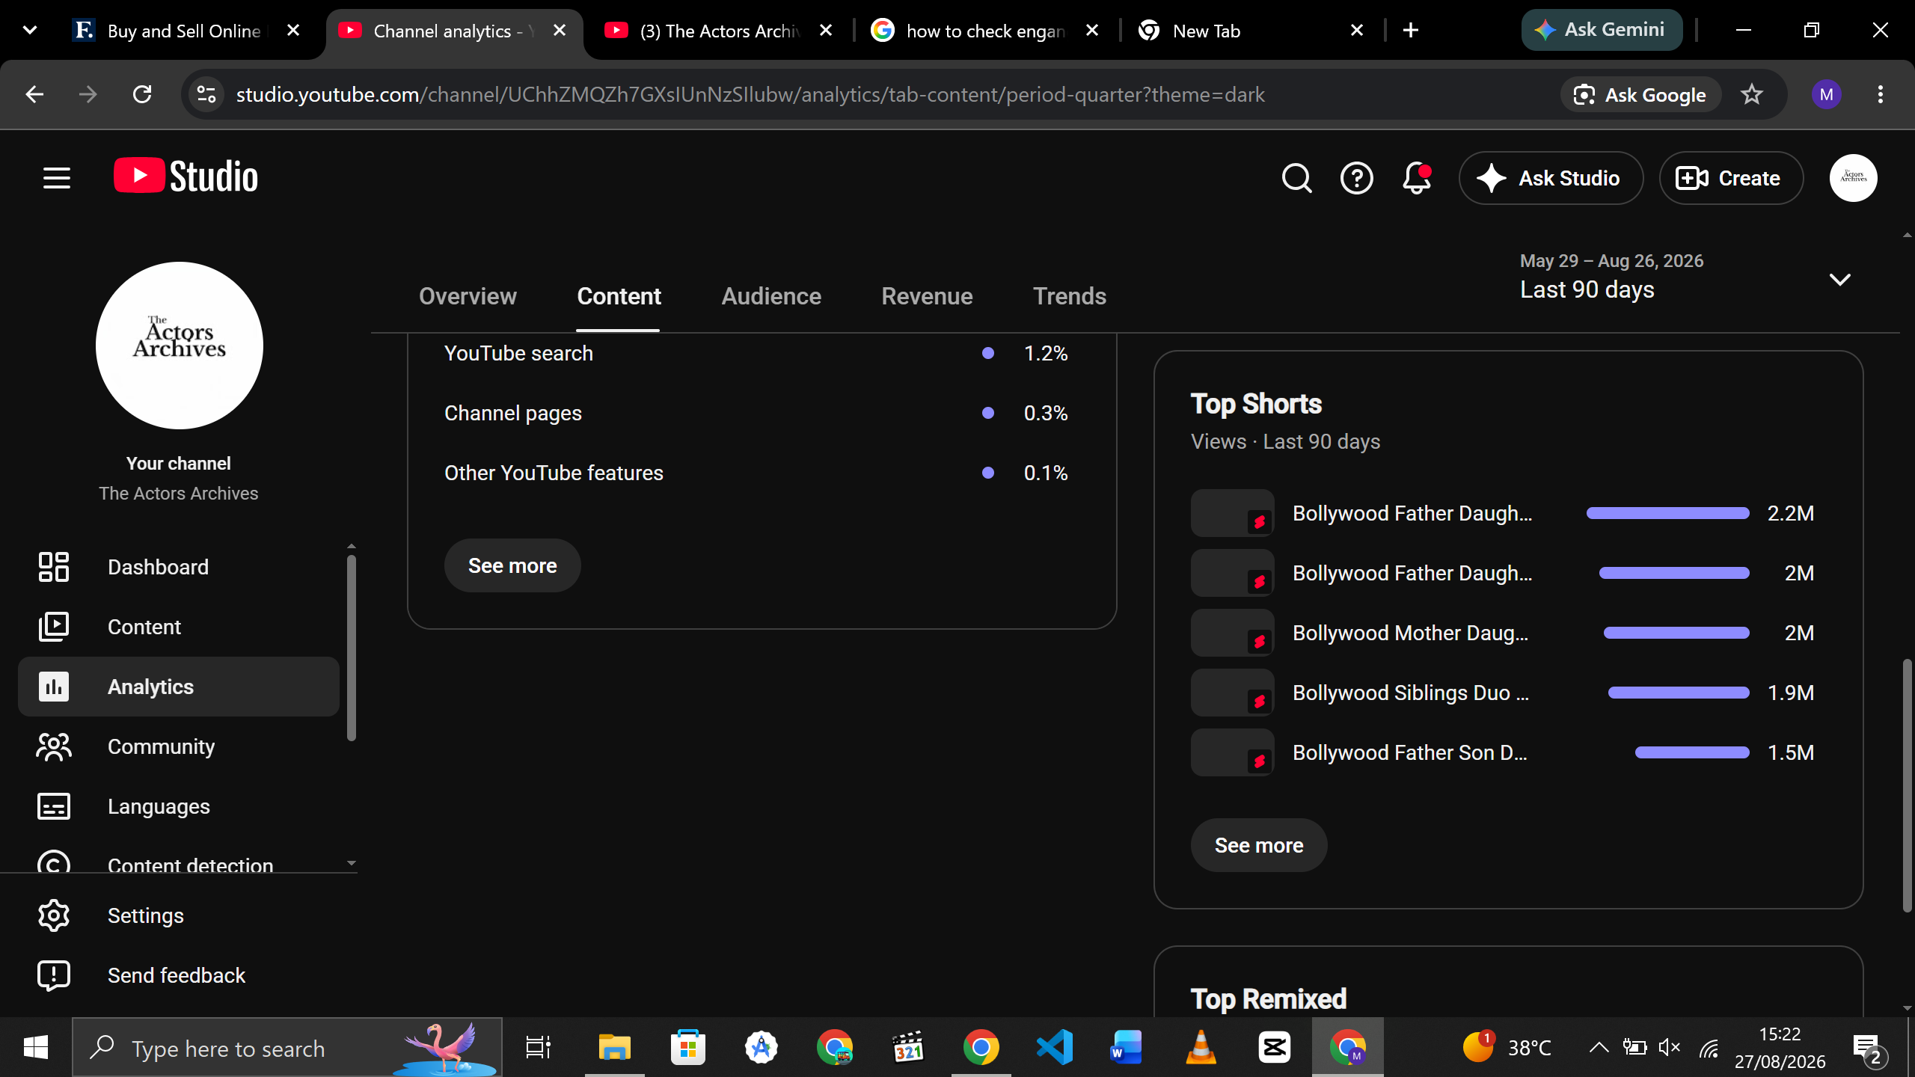Open the Studio search icon
This screenshot has width=1915, height=1077.
(1296, 178)
